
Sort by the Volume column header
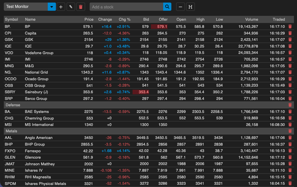click(x=252, y=19)
